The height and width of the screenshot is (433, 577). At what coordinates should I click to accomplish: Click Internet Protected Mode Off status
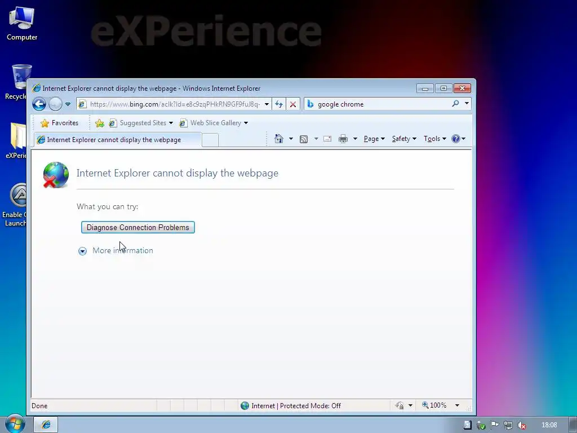[x=291, y=406]
